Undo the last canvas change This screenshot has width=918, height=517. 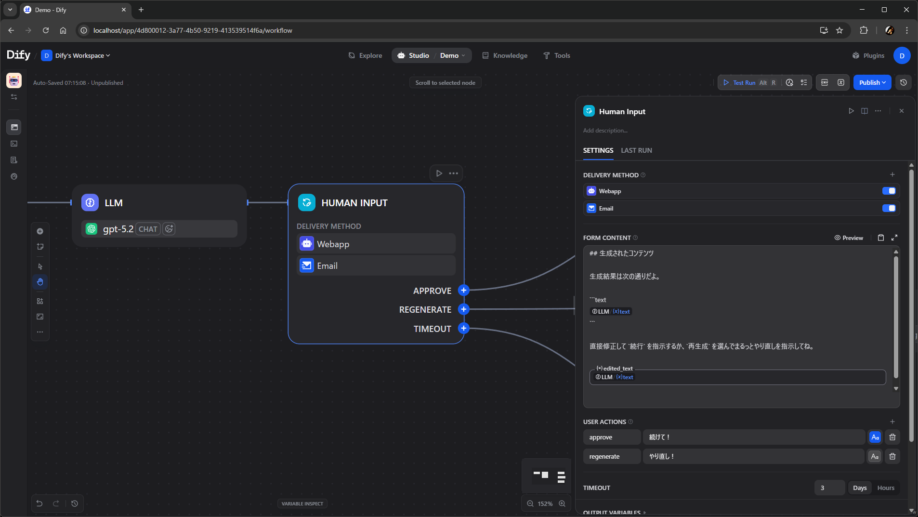tap(39, 504)
